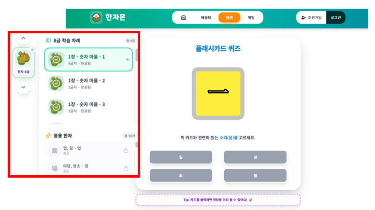Click the sparkle icon beside 응용 한자
The height and width of the screenshot is (210, 375).
48,136
